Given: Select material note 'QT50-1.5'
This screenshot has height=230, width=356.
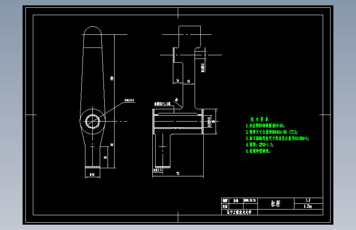Looking at the screenshot, I should (260, 144).
